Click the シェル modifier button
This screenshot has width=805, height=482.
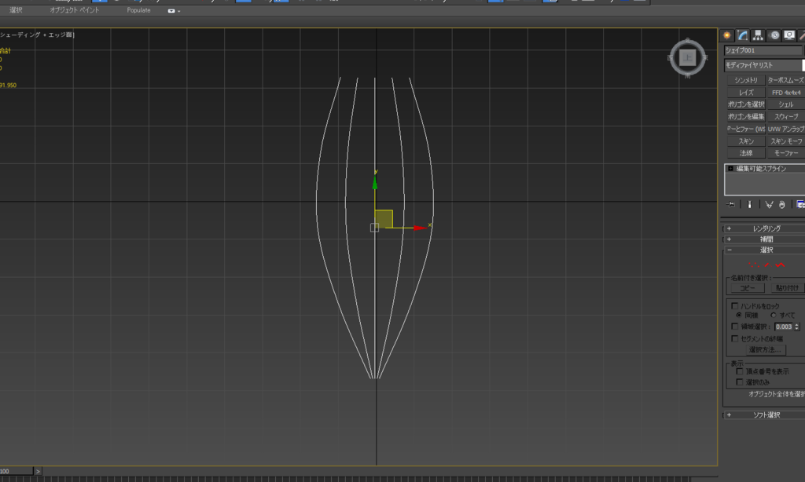click(x=785, y=104)
